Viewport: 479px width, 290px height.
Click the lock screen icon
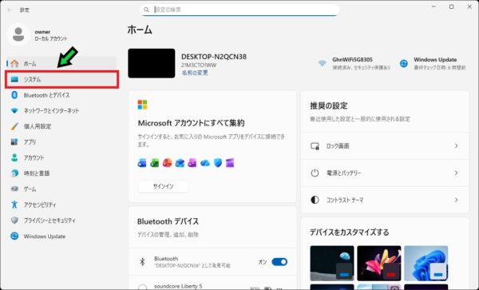pyautogui.click(x=315, y=145)
